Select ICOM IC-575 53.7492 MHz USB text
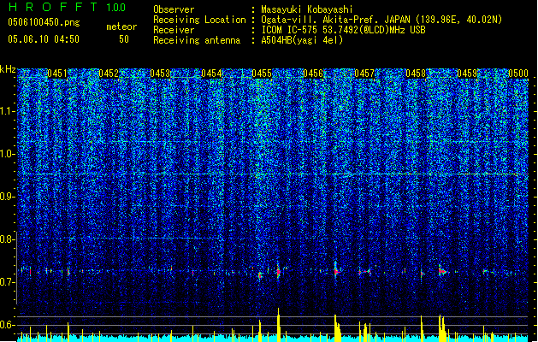This screenshot has height=342, width=538. [343, 30]
